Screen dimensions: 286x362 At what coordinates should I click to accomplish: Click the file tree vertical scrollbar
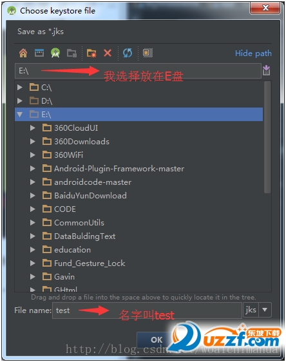(267, 137)
